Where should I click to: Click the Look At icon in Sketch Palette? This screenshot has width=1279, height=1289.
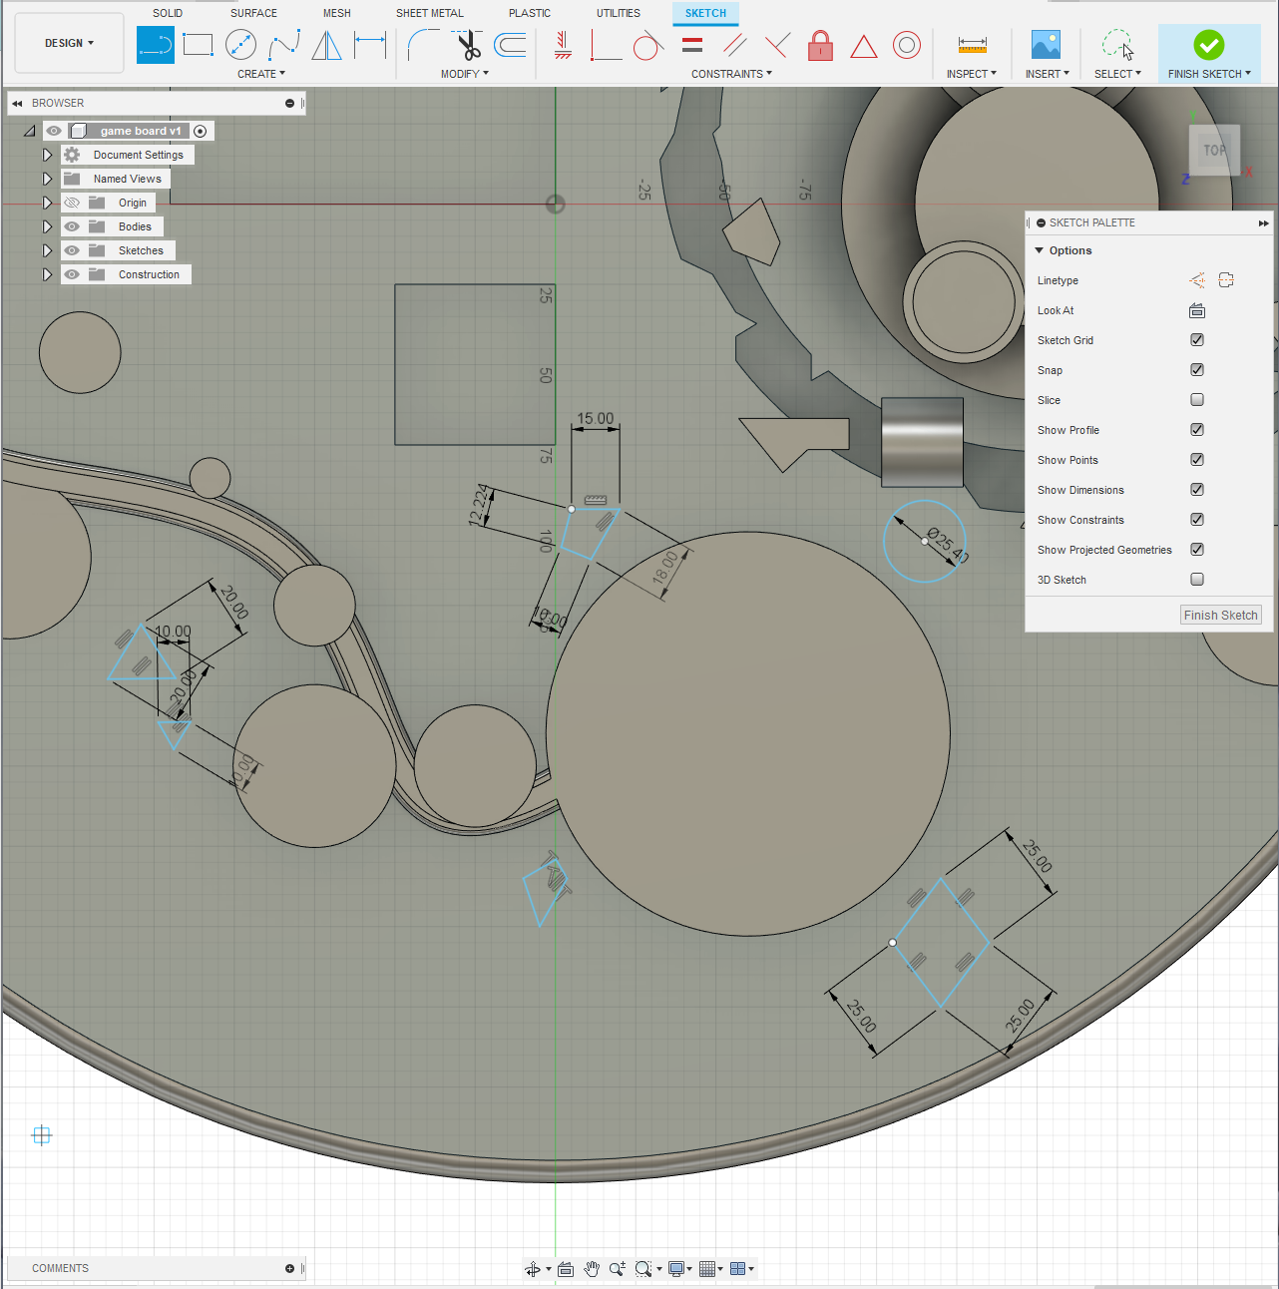(x=1196, y=310)
